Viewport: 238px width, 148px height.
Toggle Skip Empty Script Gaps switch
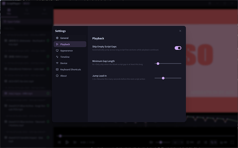click(178, 48)
